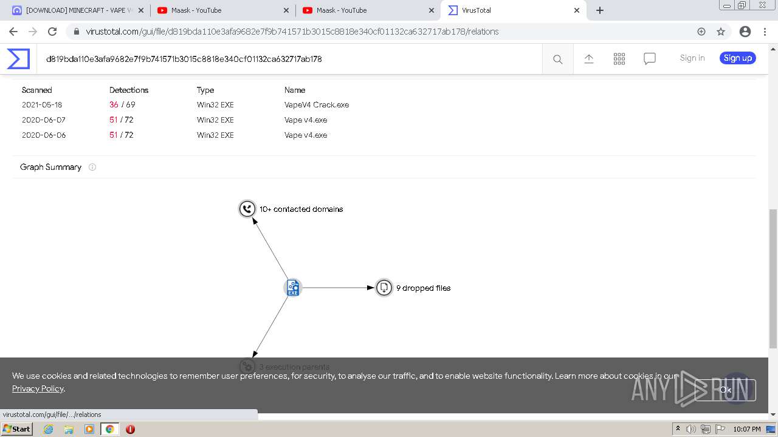Click the install/add circle icon in address bar
The height and width of the screenshot is (437, 778).
pyautogui.click(x=701, y=32)
